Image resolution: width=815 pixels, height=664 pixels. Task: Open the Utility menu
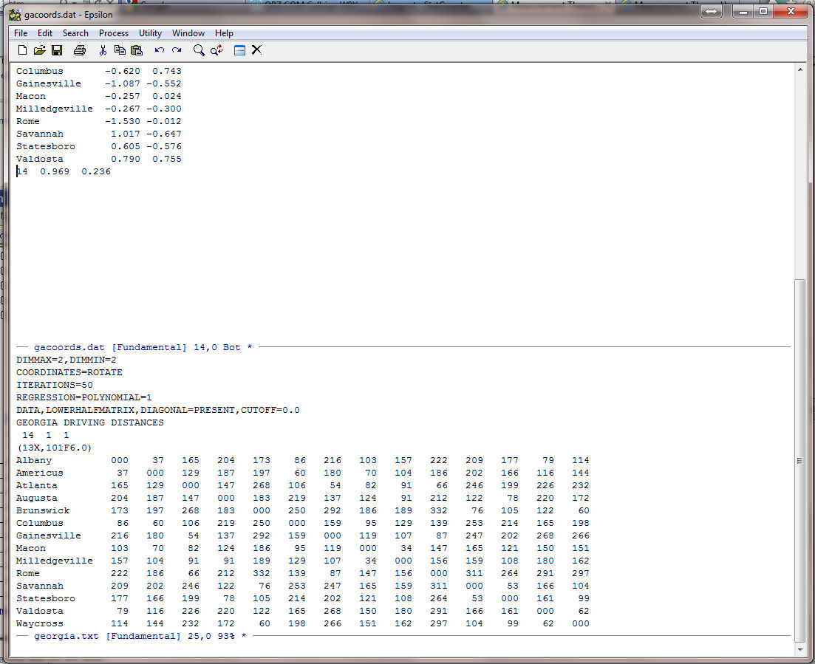point(150,33)
